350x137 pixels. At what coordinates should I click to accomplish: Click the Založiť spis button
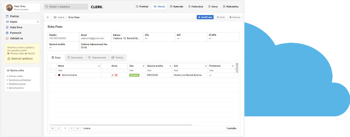point(205,17)
